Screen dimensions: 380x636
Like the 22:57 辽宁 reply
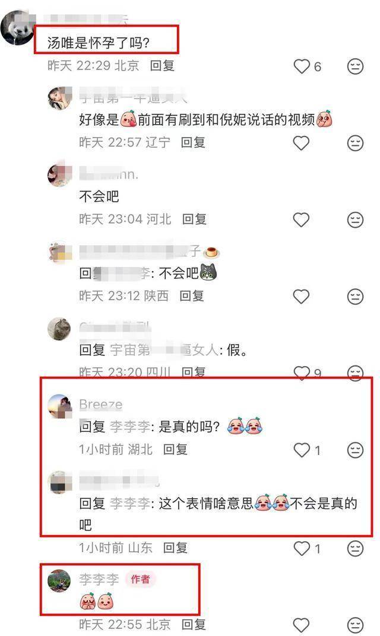pos(301,143)
